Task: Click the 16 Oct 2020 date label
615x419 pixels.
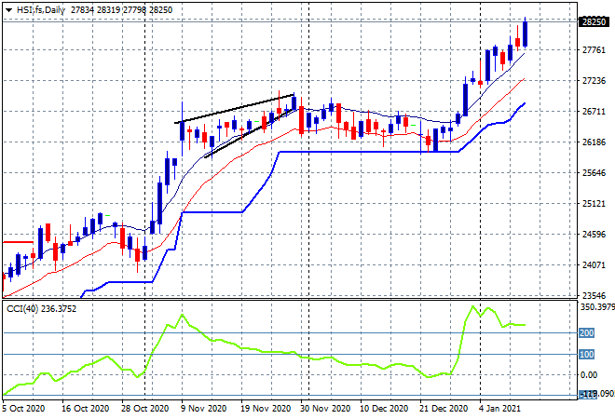Action: pos(85,409)
